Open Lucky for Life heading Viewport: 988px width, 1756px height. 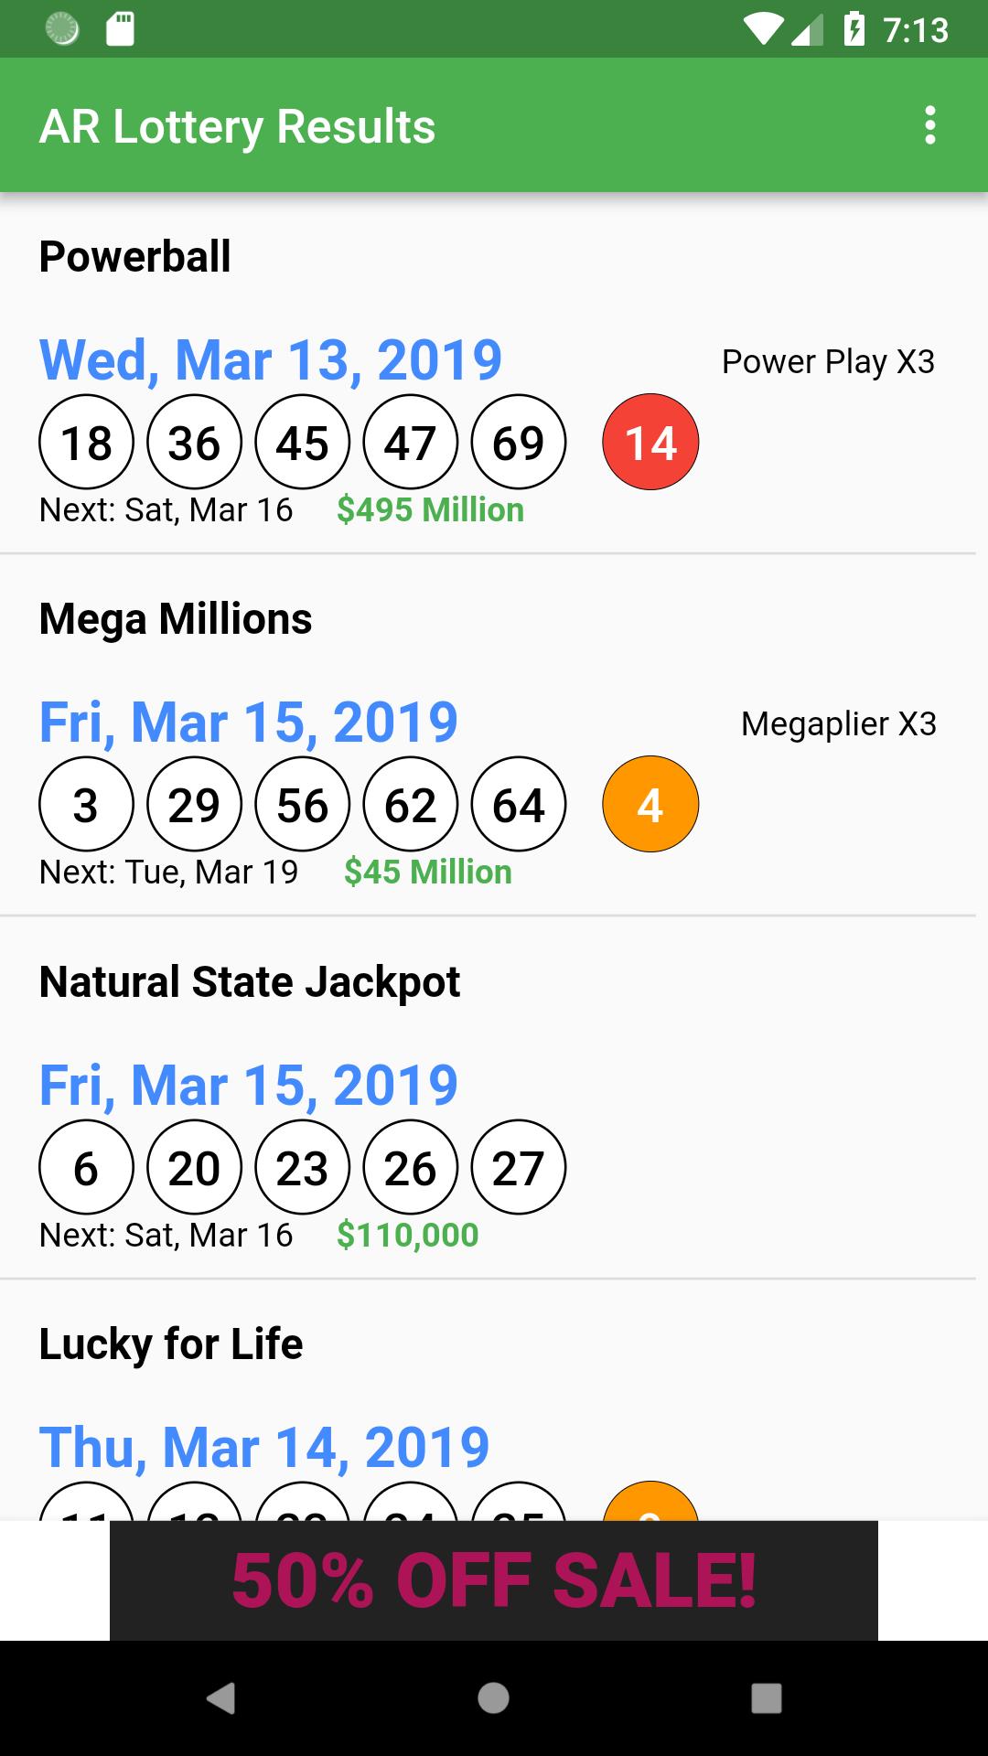point(171,1344)
